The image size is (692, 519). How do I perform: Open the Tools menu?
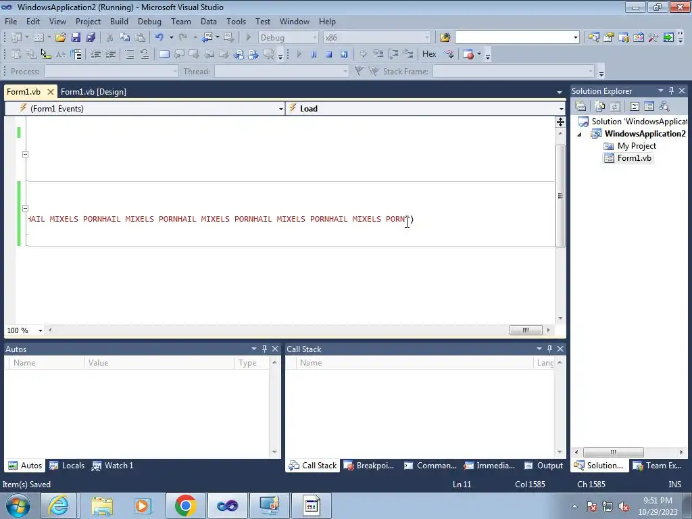click(236, 21)
